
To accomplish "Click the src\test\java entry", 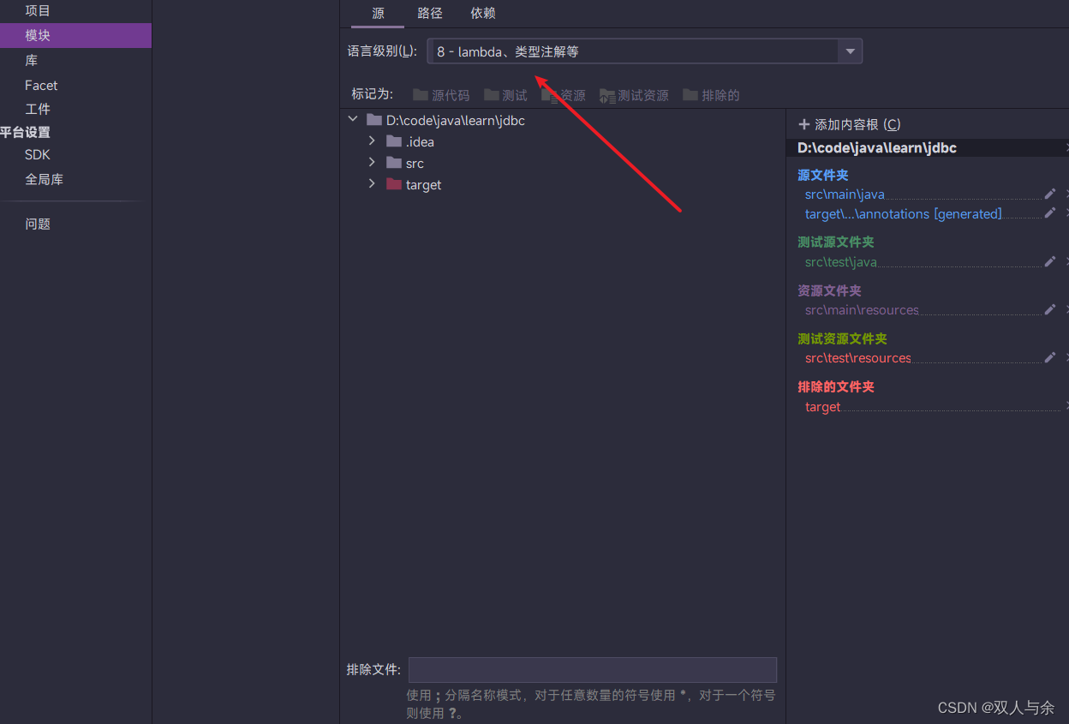I will click(841, 262).
